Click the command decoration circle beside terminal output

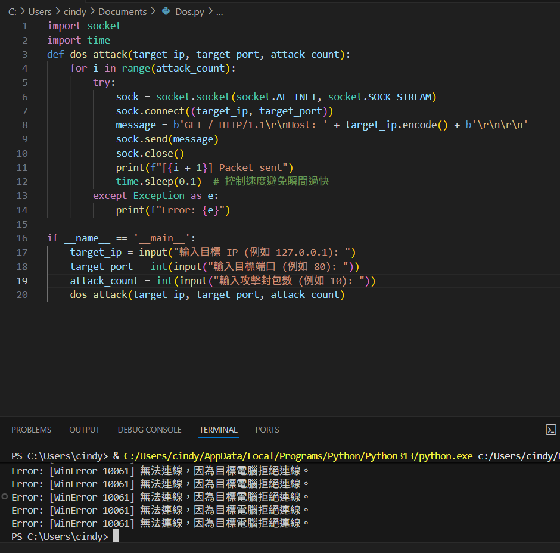click(x=5, y=496)
